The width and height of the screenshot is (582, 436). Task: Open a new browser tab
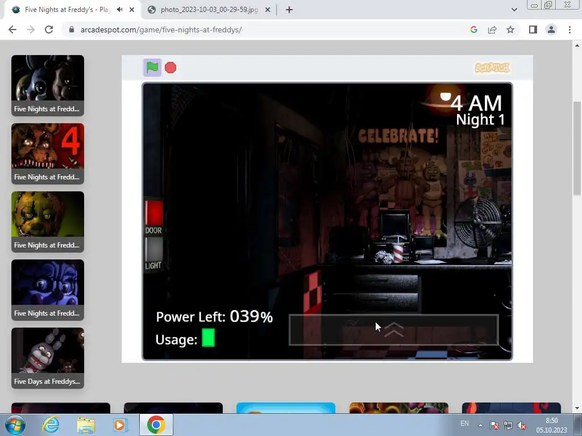(289, 10)
